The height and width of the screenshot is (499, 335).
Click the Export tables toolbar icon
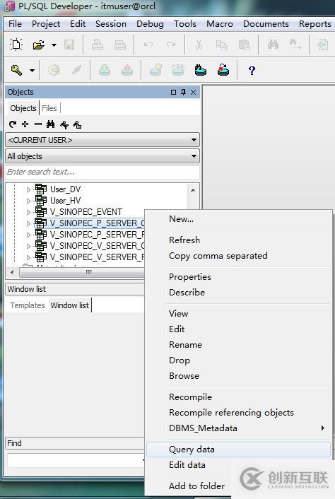[201, 70]
